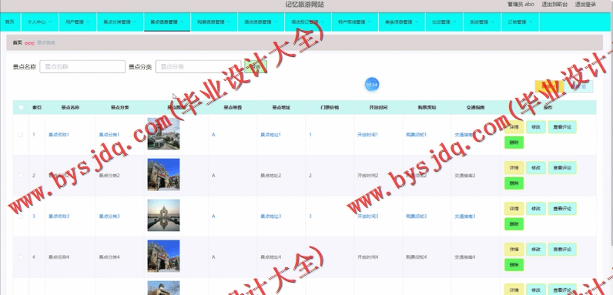Viewport: 613px width, 295px height.
Task: Expand the 酒店信息管理 dropdown chevron
Action: [276, 22]
